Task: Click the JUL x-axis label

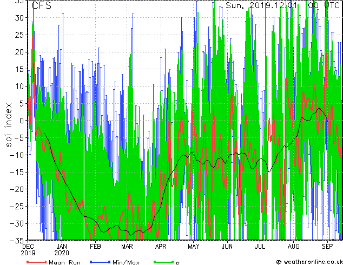Action: point(260,247)
